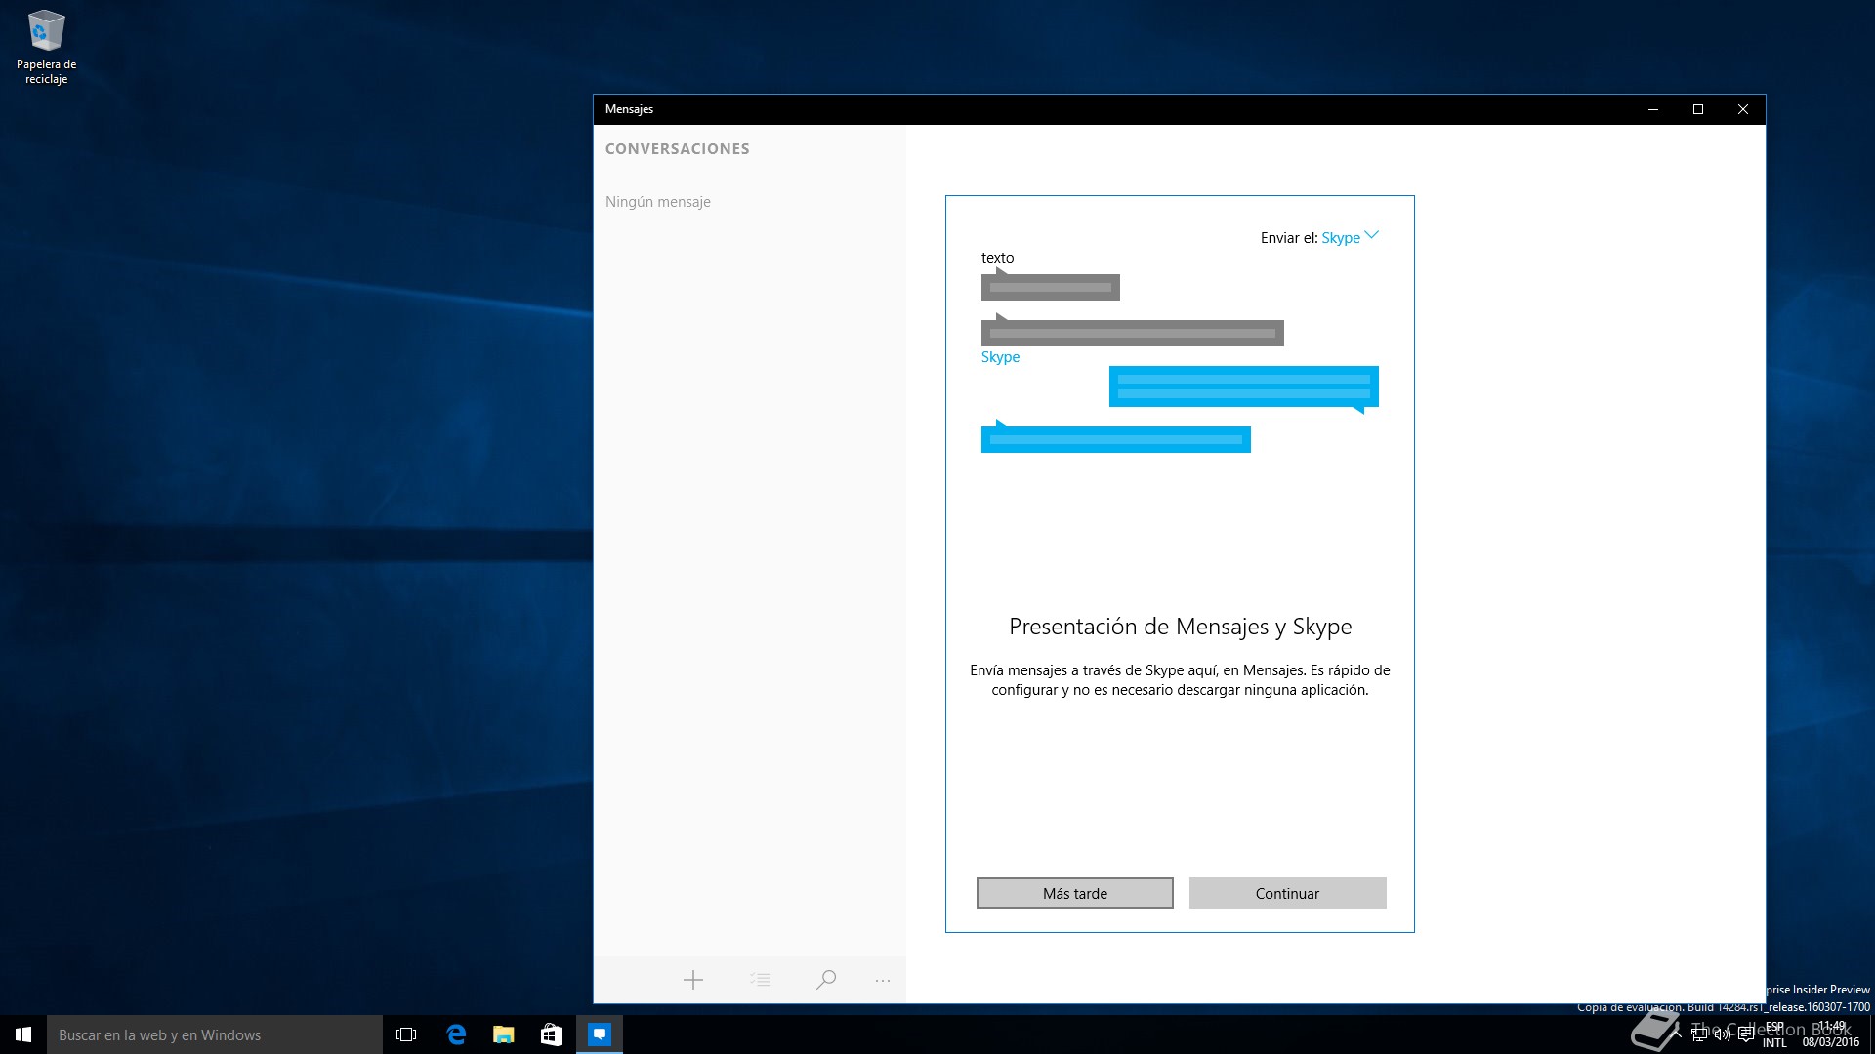Open the more options ellipsis in Mensajes
1875x1054 pixels.
[883, 980]
